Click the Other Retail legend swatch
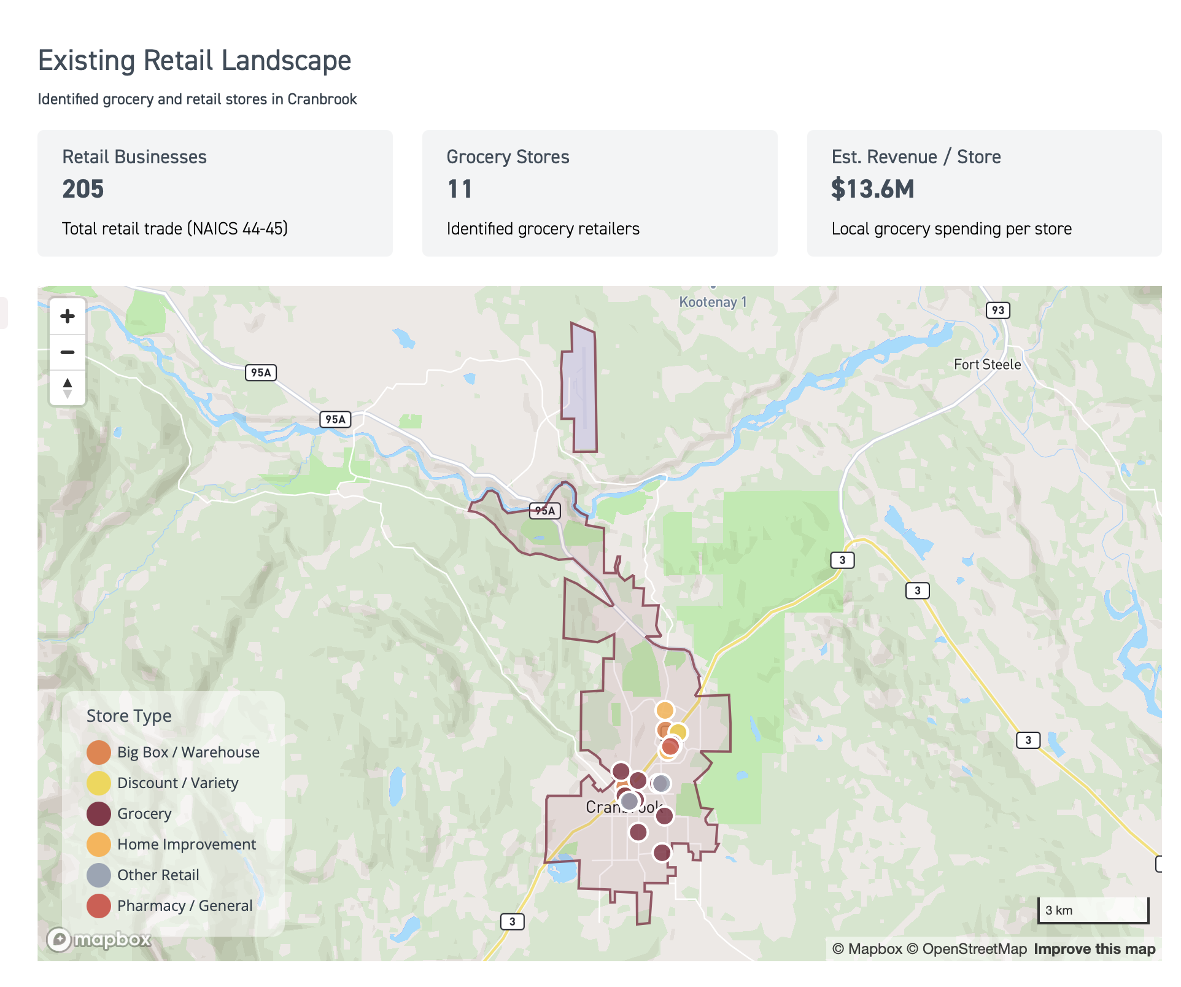The width and height of the screenshot is (1181, 987). (x=99, y=875)
